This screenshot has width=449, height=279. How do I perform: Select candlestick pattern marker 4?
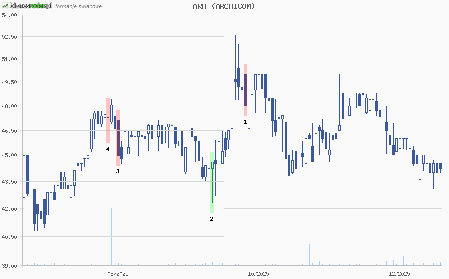108,148
